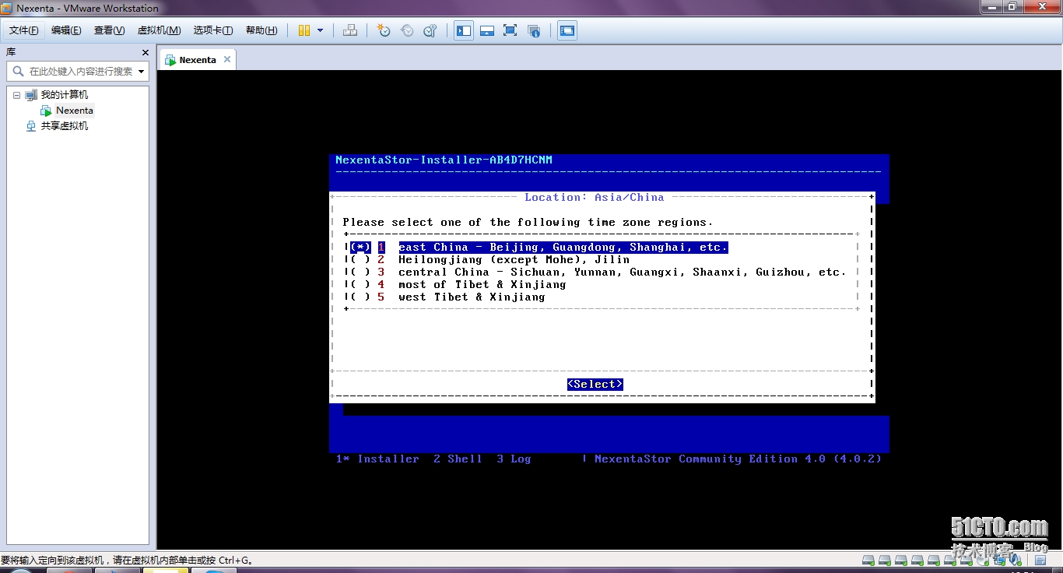Enter full screen mode

click(510, 30)
